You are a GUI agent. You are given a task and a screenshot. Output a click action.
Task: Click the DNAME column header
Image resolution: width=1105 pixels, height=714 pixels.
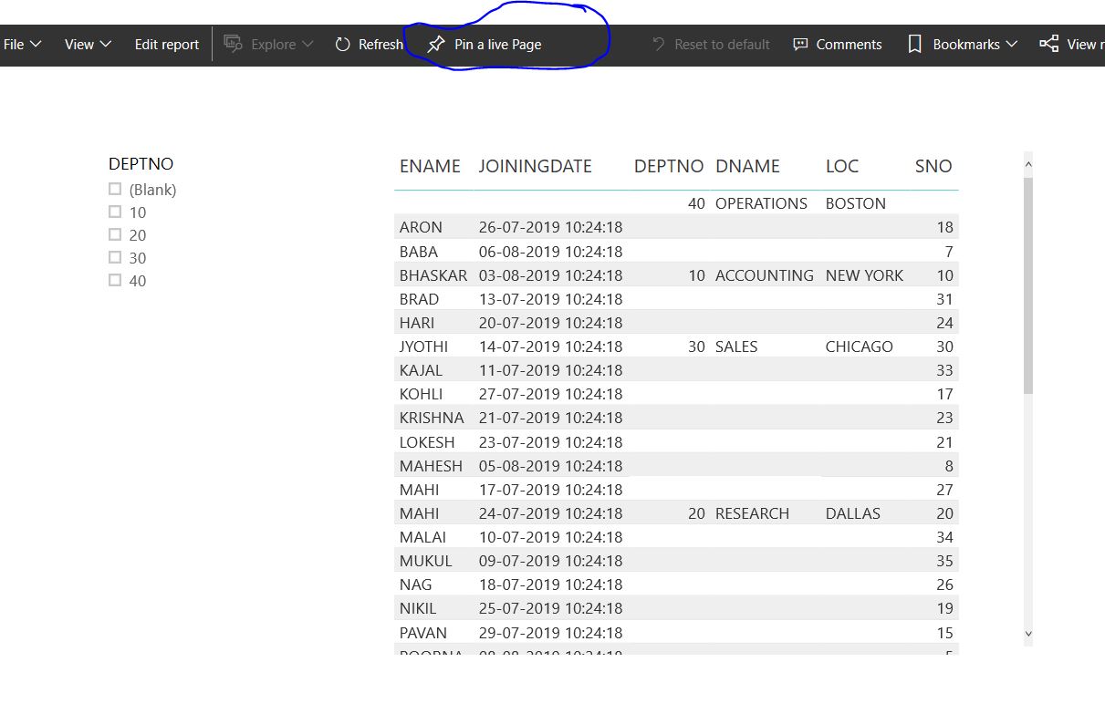click(747, 166)
